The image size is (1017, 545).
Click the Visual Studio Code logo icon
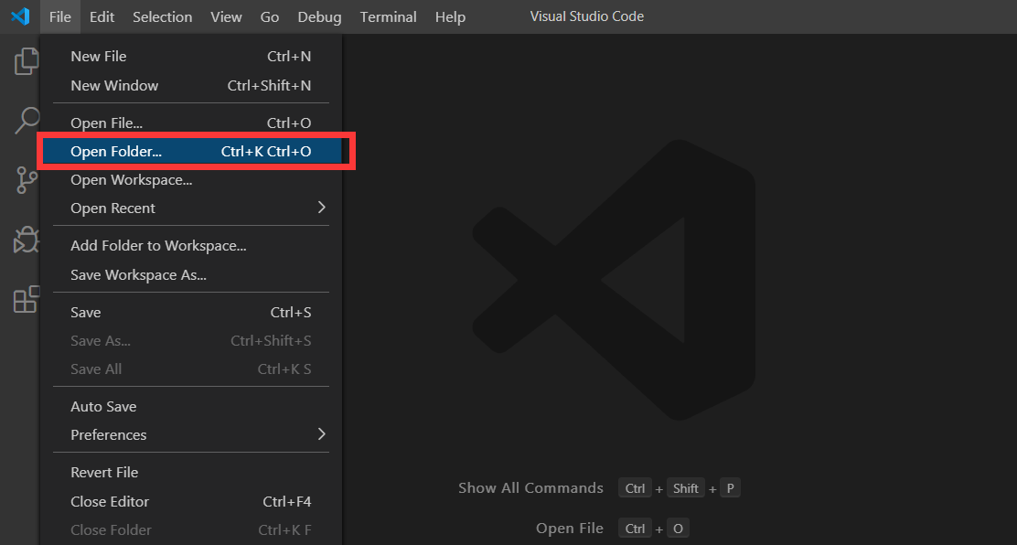tap(20, 16)
